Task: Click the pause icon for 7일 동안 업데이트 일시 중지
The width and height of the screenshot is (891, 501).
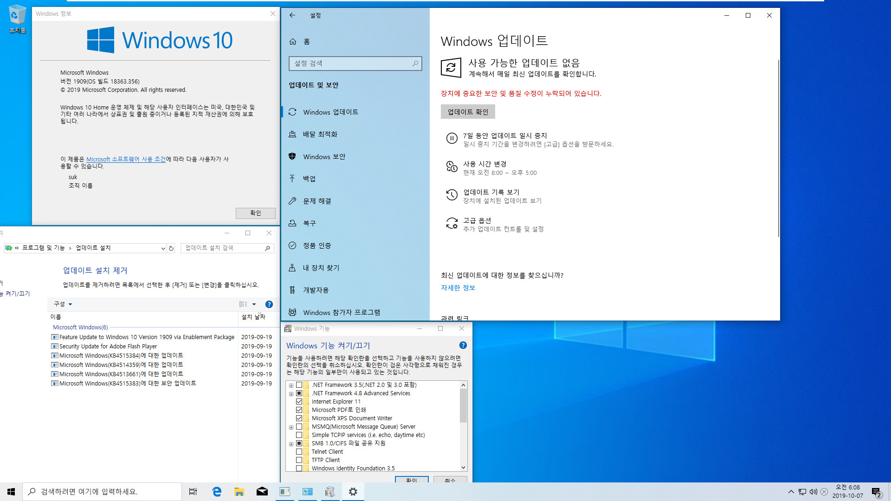Action: (x=452, y=138)
